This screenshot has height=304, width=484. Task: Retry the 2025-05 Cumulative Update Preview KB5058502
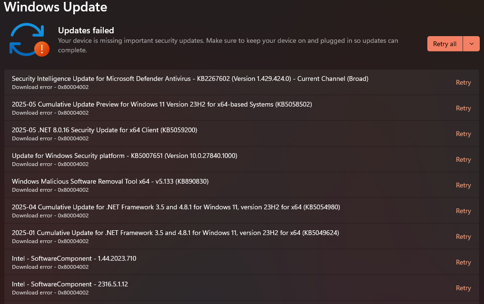(463, 108)
